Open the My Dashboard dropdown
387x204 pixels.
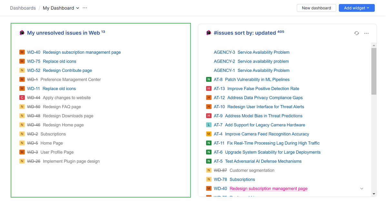61,8
